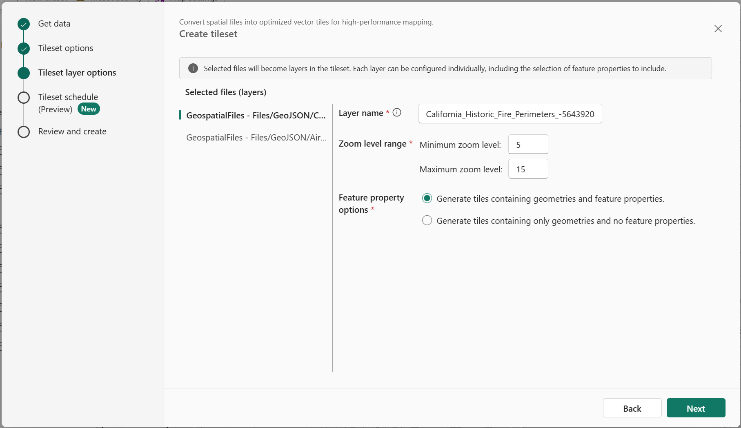Open the Tileset schedule (Preview) step
The height and width of the screenshot is (428, 741).
click(x=68, y=103)
